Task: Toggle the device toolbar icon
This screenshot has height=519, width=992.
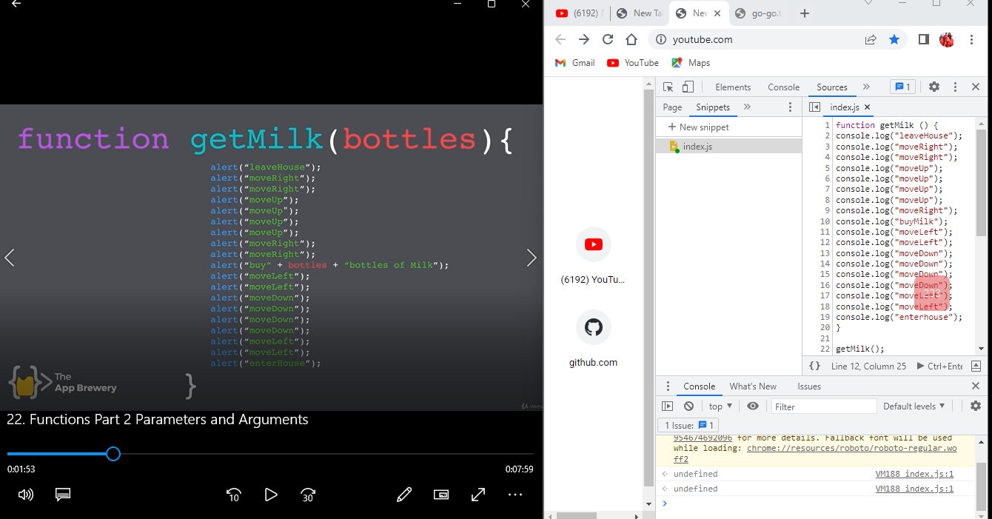Action: [x=686, y=87]
